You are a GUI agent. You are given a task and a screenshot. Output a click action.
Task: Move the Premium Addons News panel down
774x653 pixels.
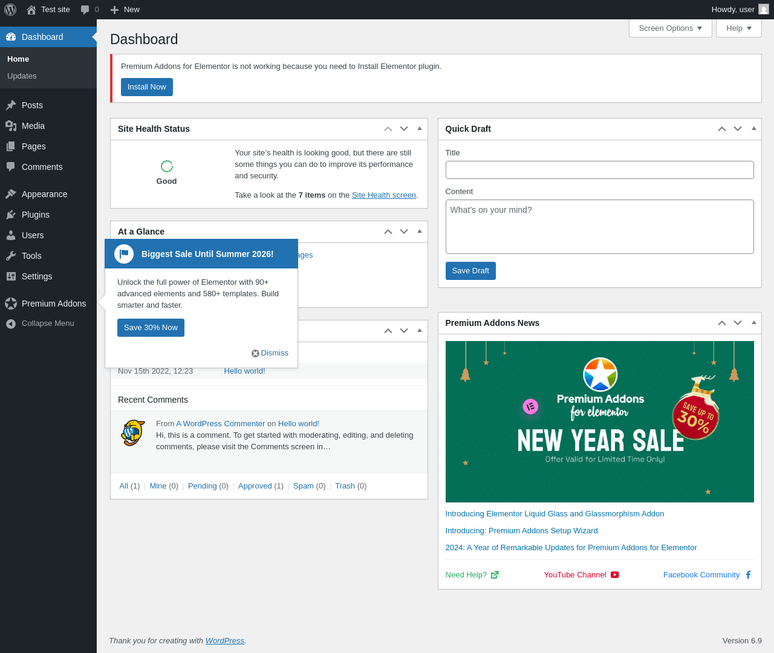[x=738, y=323]
